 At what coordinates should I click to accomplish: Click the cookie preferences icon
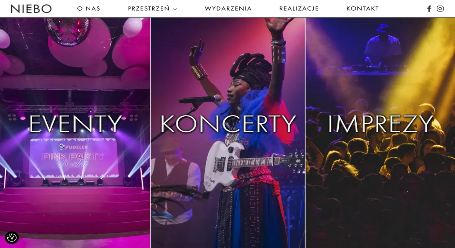point(12,237)
